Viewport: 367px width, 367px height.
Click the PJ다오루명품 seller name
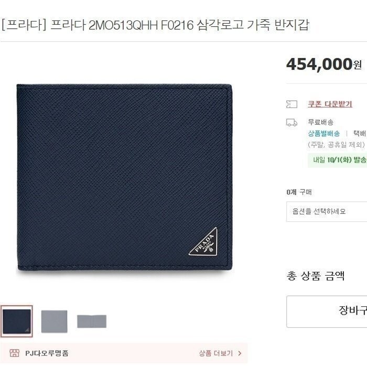tap(47, 353)
